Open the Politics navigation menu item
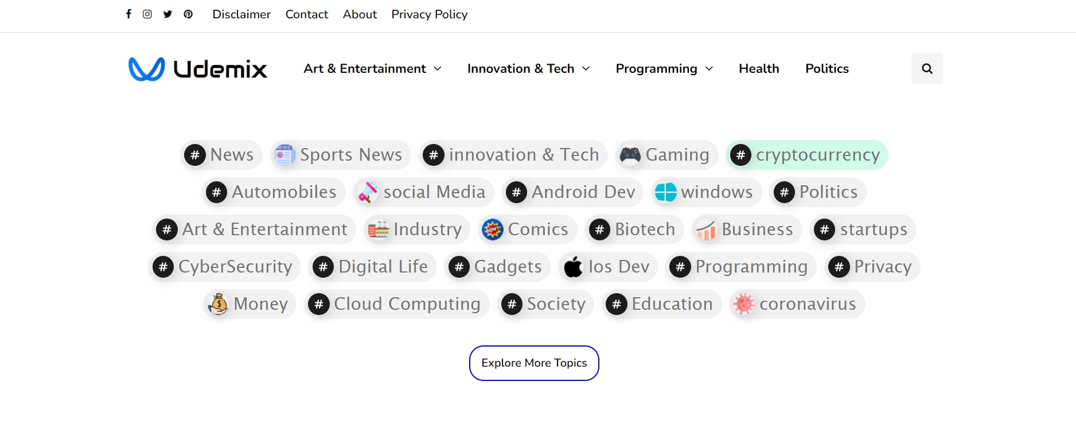Screen dimensions: 1076x424 click(x=827, y=69)
